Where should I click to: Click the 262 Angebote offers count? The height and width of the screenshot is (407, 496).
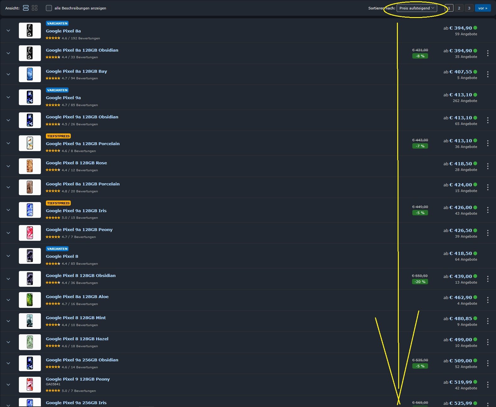[x=465, y=101]
